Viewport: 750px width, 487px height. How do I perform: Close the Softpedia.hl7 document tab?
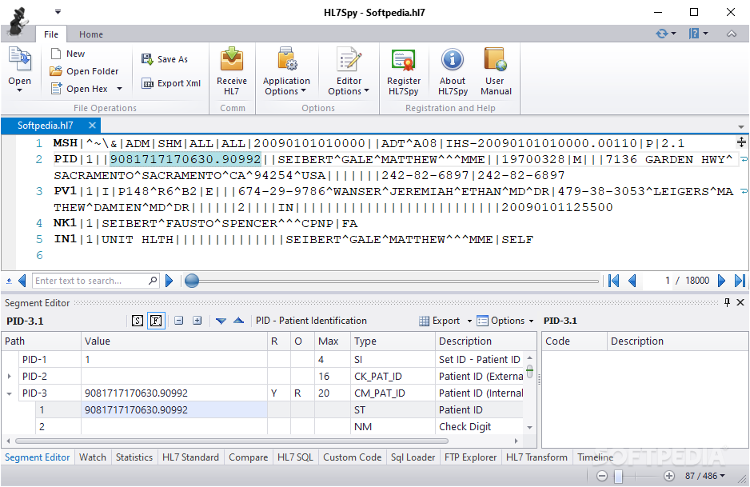pos(92,126)
